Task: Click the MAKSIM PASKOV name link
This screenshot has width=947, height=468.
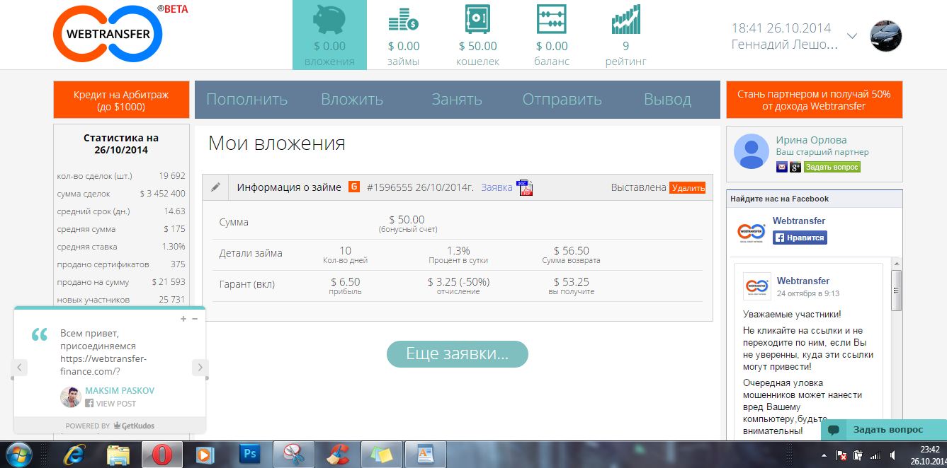Action: tap(120, 390)
